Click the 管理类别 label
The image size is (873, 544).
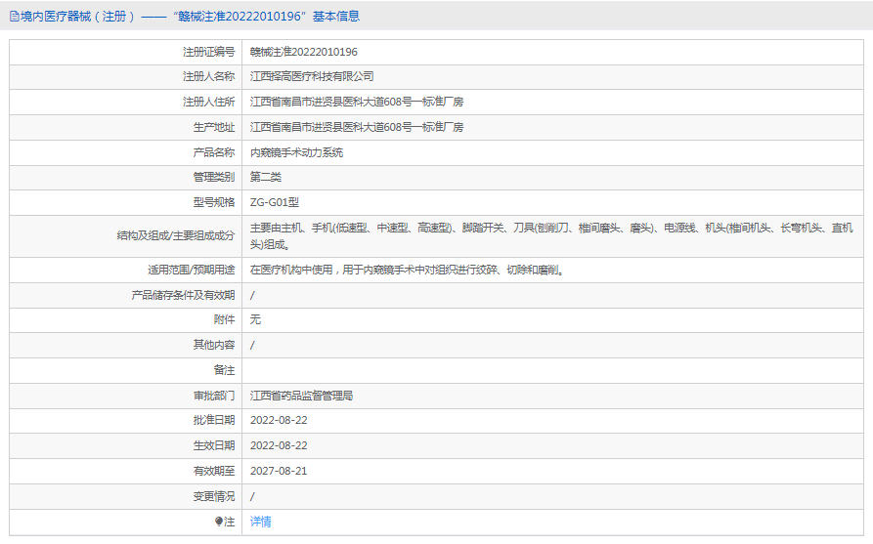(214, 177)
